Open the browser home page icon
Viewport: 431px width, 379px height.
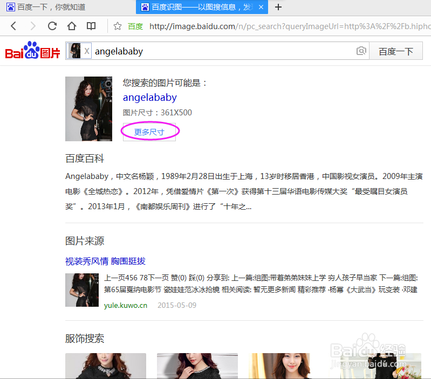(x=71, y=26)
